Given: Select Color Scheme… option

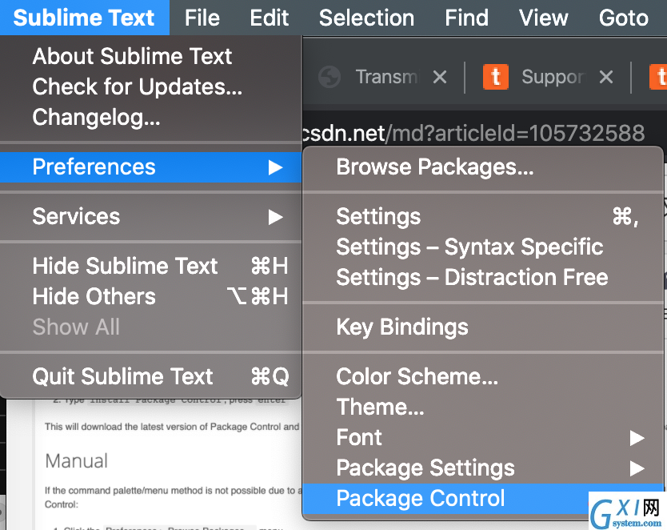Looking at the screenshot, I should (x=483, y=377).
